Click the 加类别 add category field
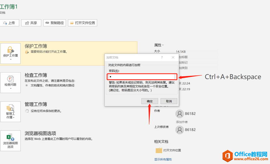Viewport: 270px width, 164px height. pos(183,68)
